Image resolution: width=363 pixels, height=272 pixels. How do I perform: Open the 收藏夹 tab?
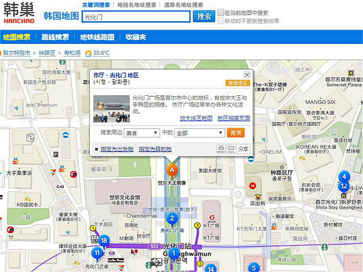pyautogui.click(x=136, y=37)
